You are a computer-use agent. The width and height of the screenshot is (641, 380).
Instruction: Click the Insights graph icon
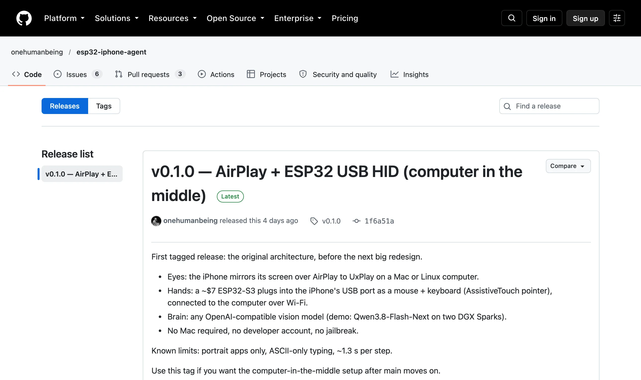pos(394,74)
